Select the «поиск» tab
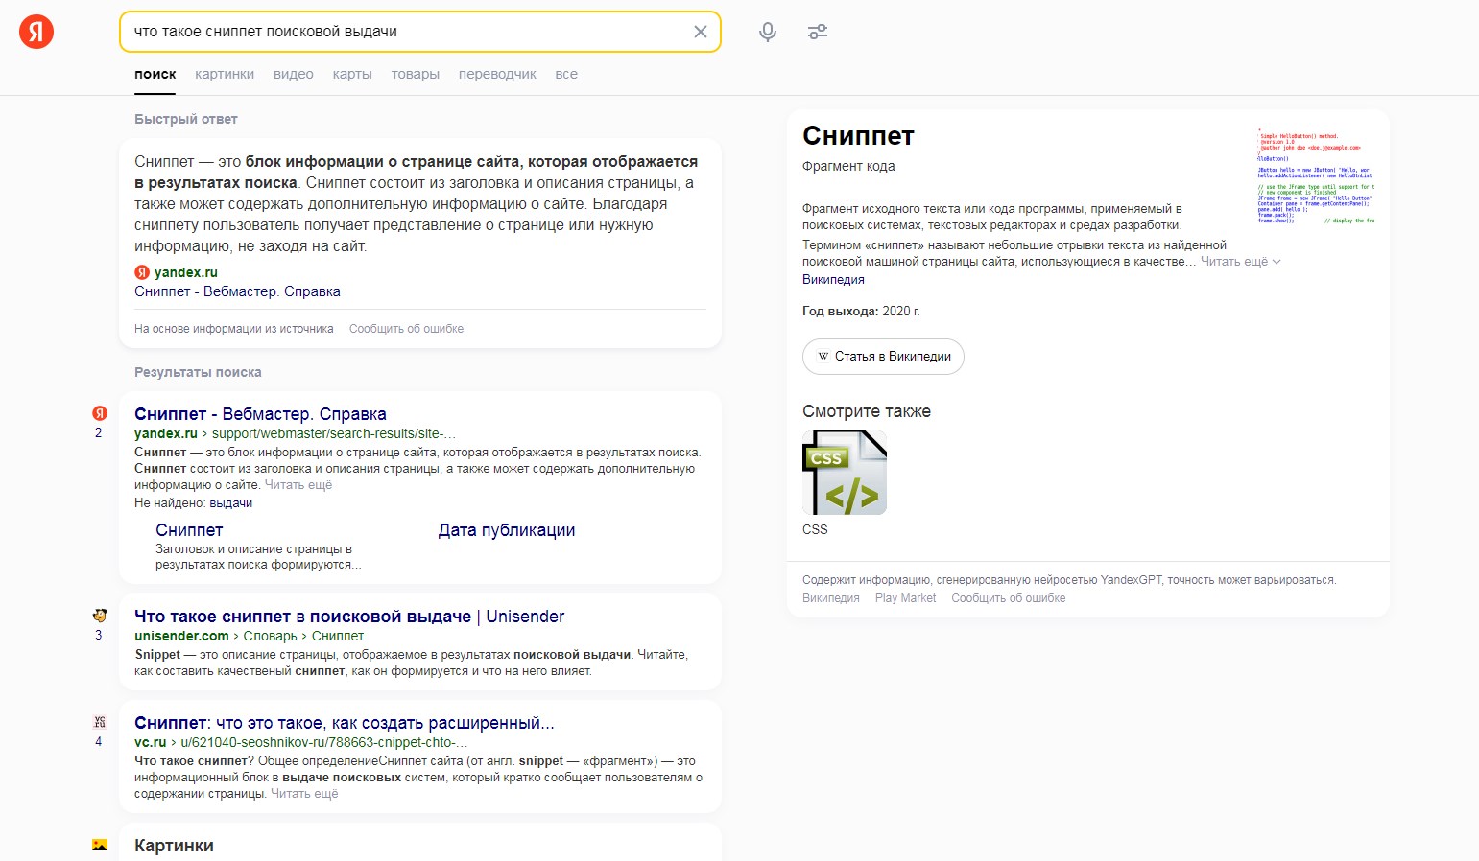Screen dimensions: 1479x861 click(x=155, y=74)
